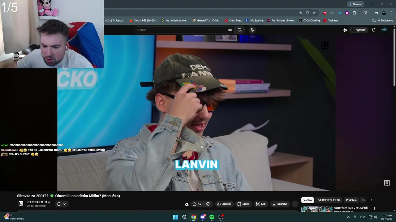This screenshot has height=222, width=396.
Task: Open the suggested video thumbnail about favela
Action: point(317,209)
